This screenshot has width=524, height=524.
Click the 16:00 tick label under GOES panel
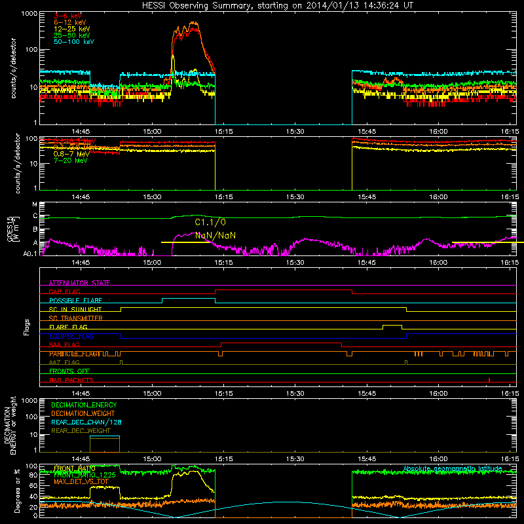pos(438,263)
